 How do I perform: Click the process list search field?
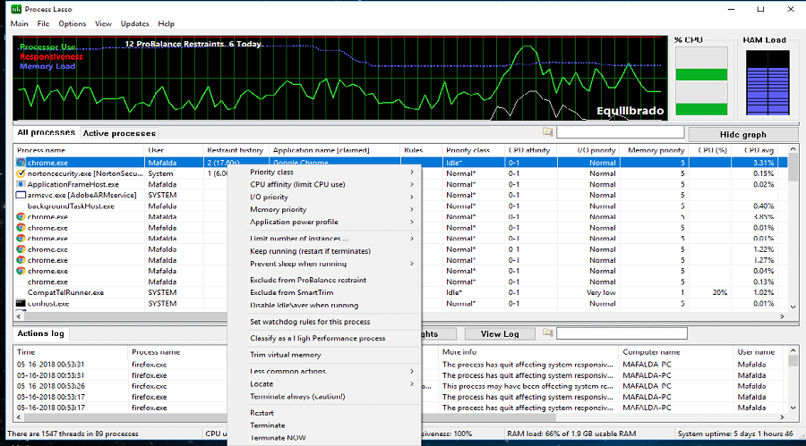point(620,132)
